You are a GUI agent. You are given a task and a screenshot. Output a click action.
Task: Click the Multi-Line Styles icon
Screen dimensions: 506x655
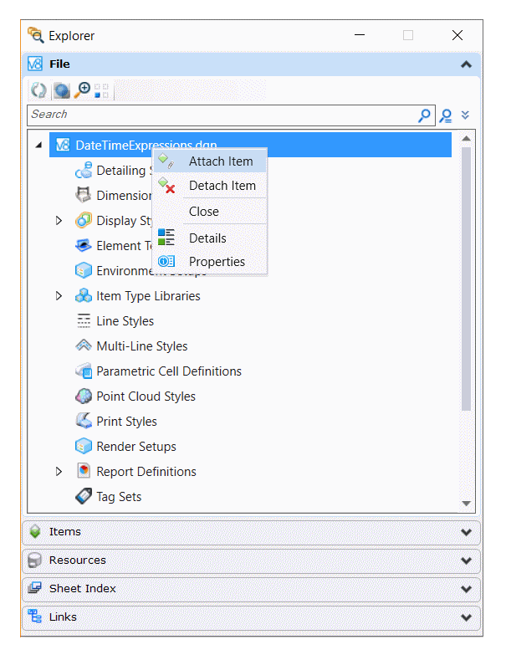click(x=84, y=345)
